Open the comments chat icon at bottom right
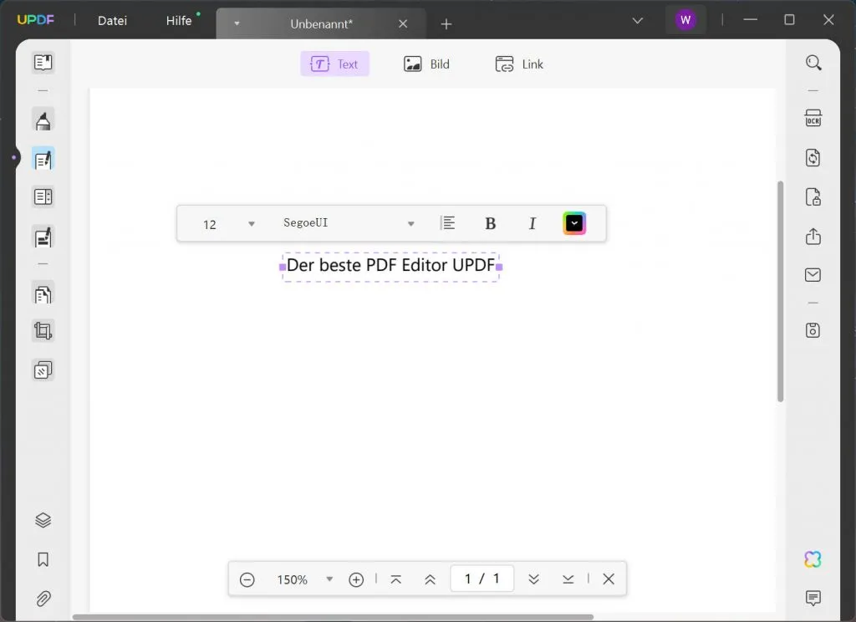Viewport: 856px width, 622px height. 813,598
